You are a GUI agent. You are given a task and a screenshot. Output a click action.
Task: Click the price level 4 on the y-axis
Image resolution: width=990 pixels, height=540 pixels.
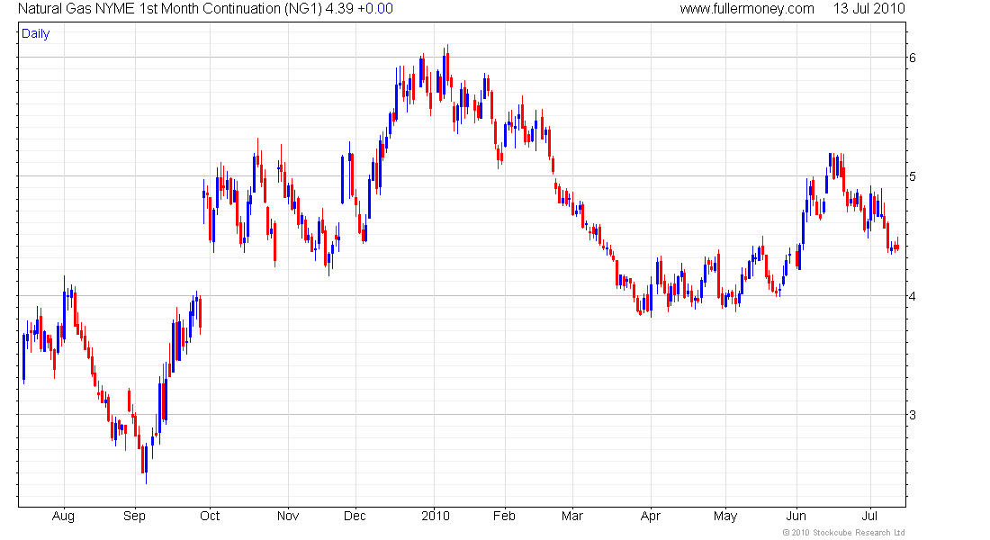pos(913,295)
